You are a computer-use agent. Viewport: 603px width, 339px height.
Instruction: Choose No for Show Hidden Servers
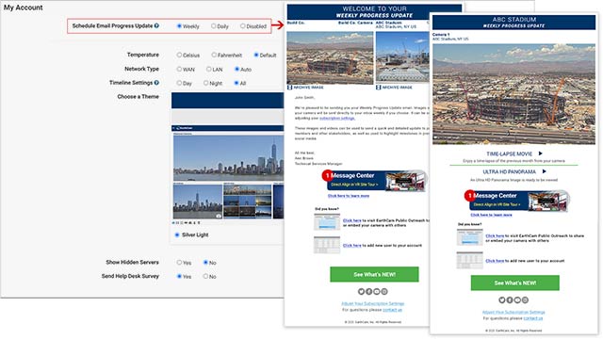pyautogui.click(x=205, y=263)
